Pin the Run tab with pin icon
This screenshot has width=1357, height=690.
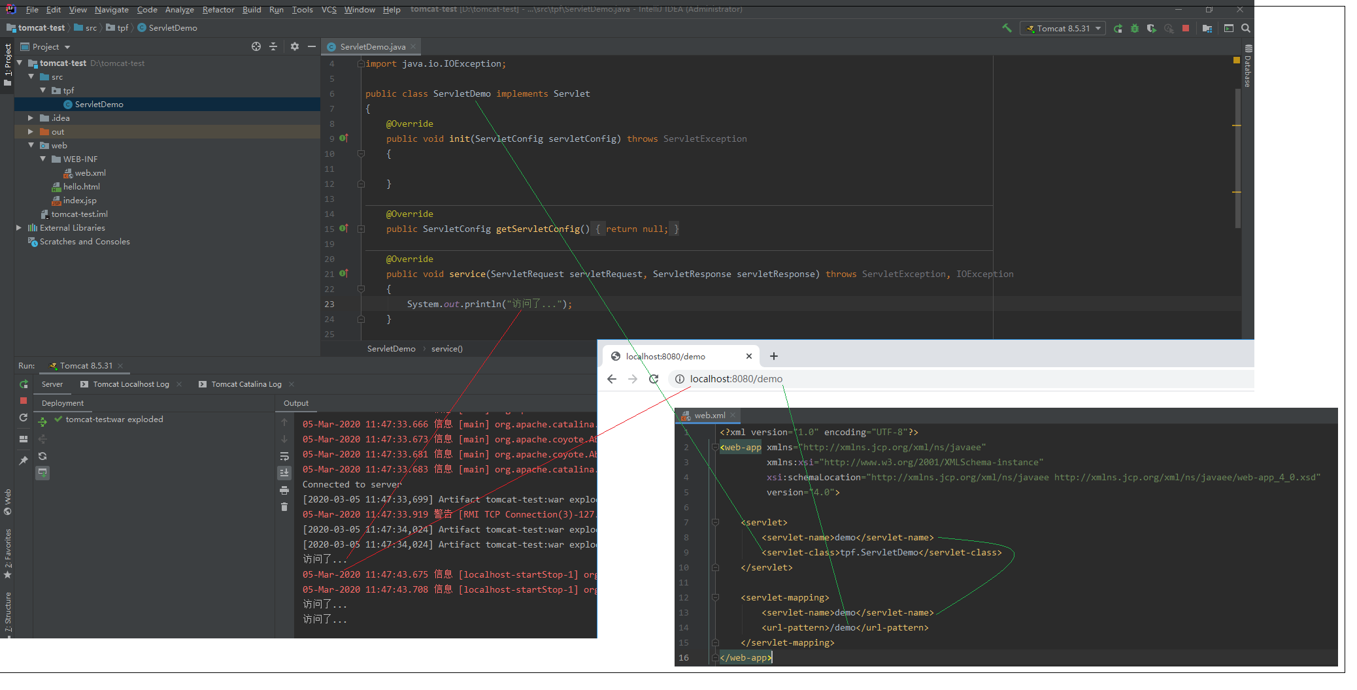tap(24, 460)
